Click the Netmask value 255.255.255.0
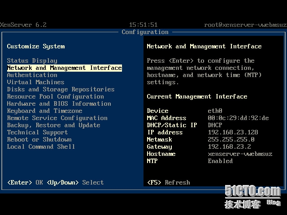 pyautogui.click(x=231, y=139)
